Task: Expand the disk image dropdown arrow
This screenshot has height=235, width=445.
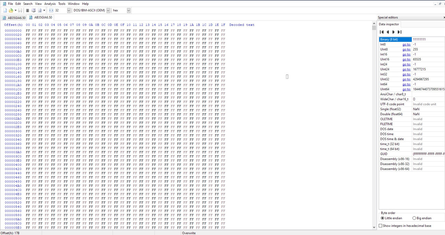Action: click(x=44, y=10)
